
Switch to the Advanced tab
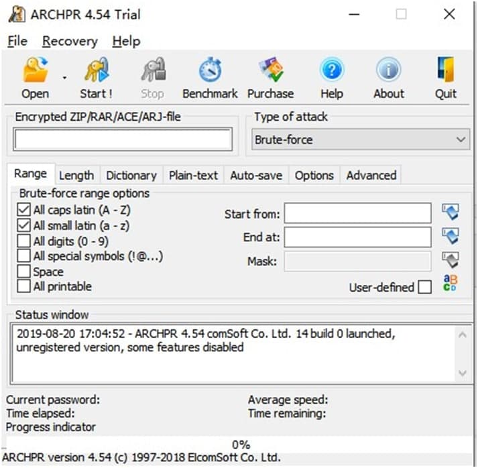[x=371, y=175]
